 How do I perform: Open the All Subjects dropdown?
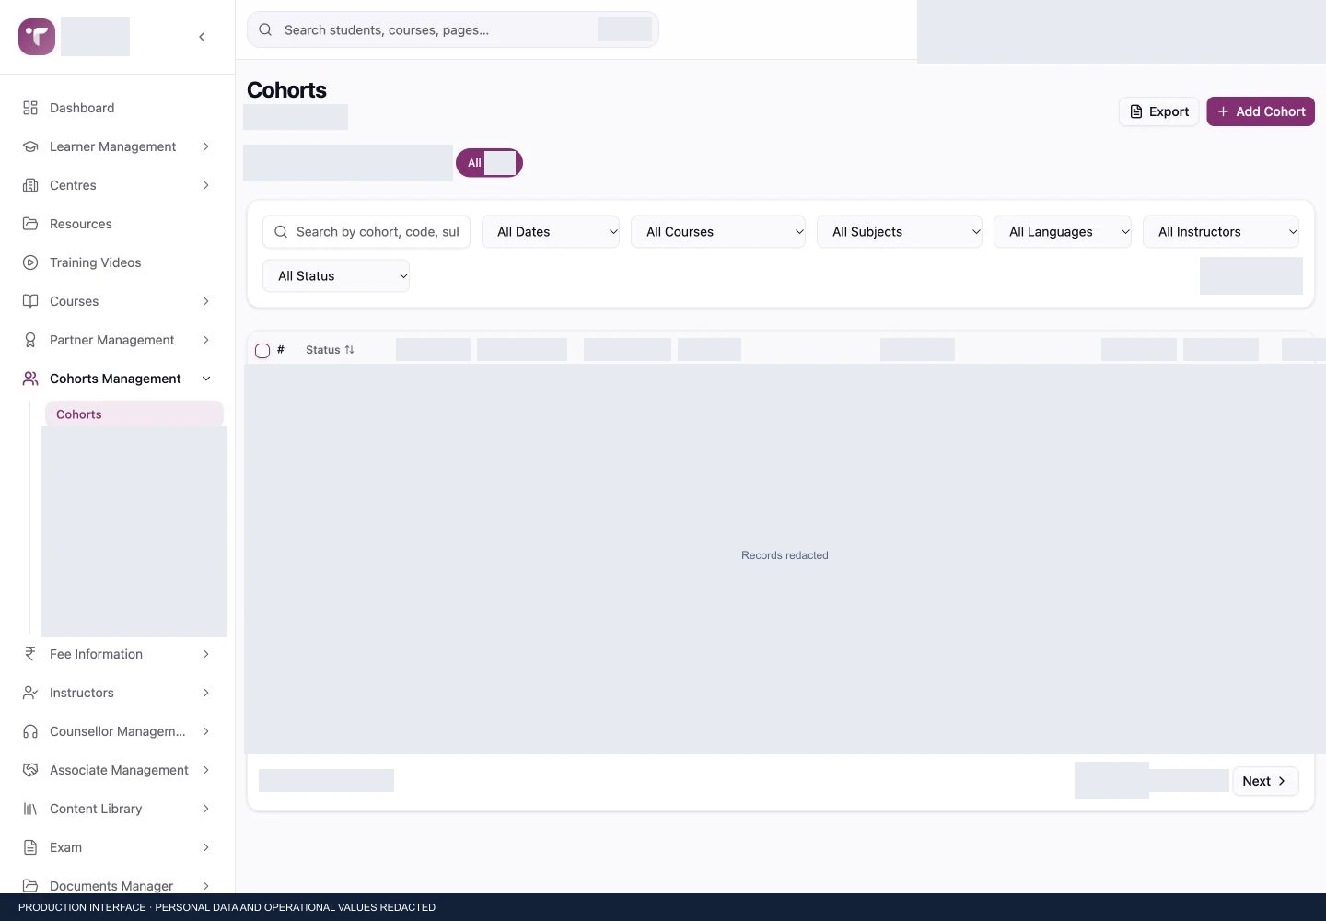tap(900, 232)
